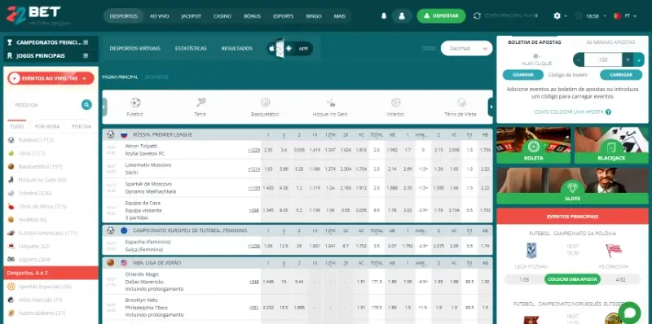Open the Casino top menu
The height and width of the screenshot is (324, 652).
[x=222, y=16]
